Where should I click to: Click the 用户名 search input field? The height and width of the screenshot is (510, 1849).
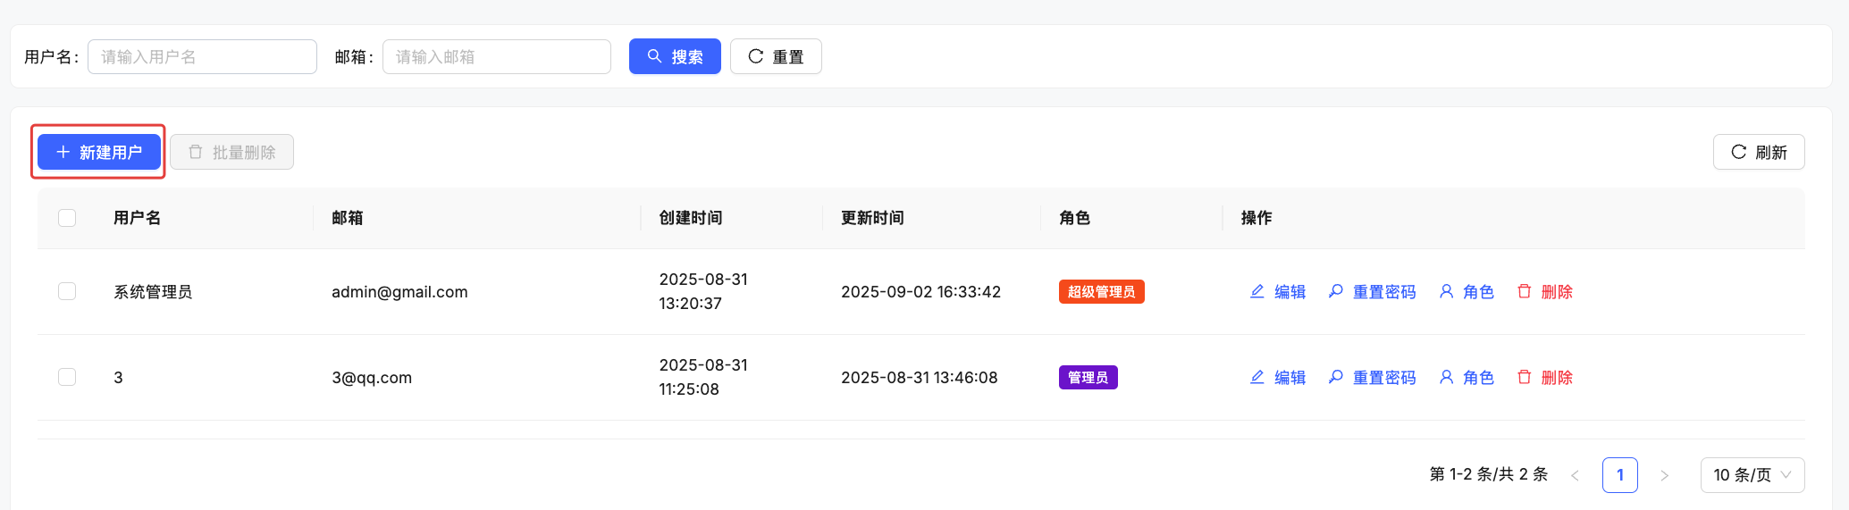(202, 56)
